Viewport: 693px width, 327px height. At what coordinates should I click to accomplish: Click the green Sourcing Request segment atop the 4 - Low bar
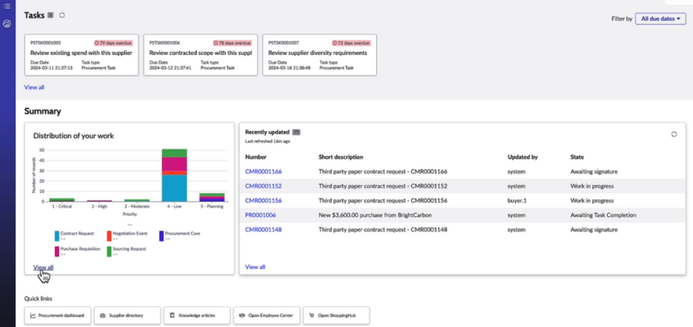[175, 153]
